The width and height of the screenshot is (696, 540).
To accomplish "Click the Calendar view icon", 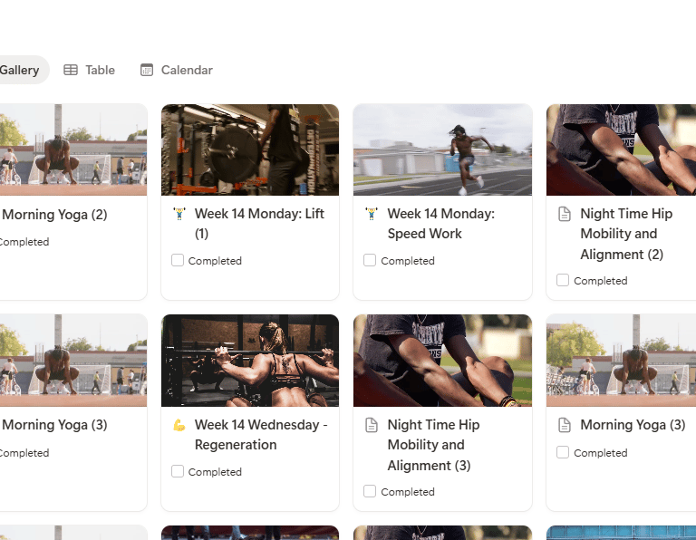I will pyautogui.click(x=147, y=70).
